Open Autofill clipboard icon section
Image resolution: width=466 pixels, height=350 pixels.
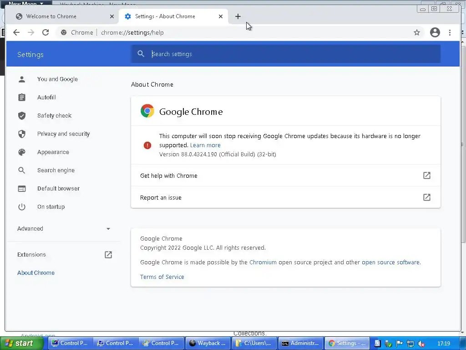coord(22,98)
